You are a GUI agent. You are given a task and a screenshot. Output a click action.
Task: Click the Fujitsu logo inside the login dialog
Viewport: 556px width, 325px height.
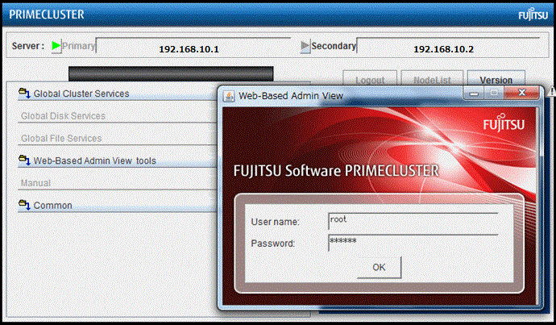(504, 125)
